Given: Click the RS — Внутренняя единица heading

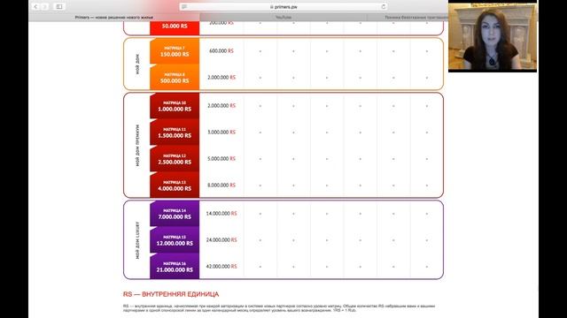Looking at the screenshot, I should point(171,294).
